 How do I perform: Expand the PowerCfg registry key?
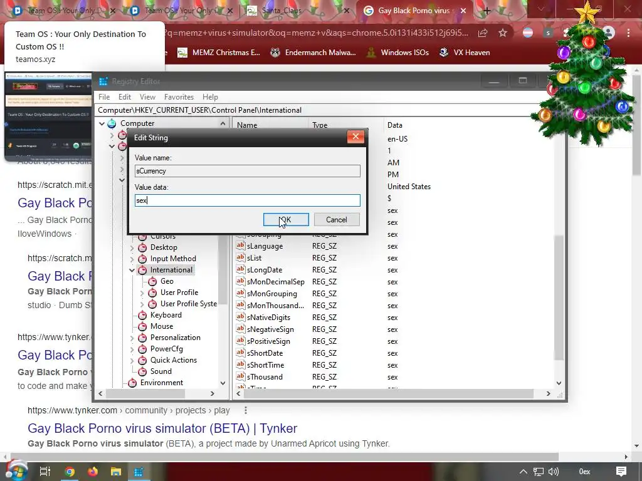(132, 349)
